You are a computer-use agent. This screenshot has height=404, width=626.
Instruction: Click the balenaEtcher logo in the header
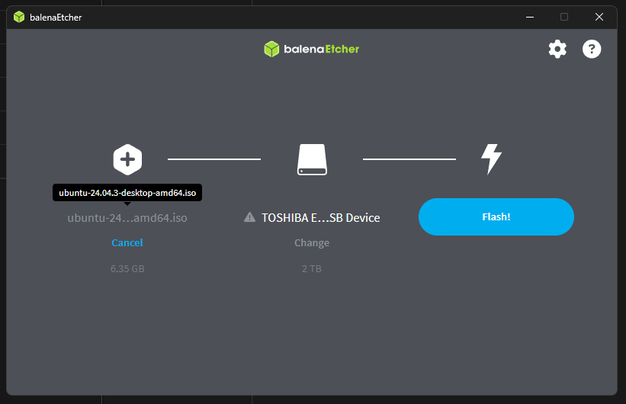311,49
